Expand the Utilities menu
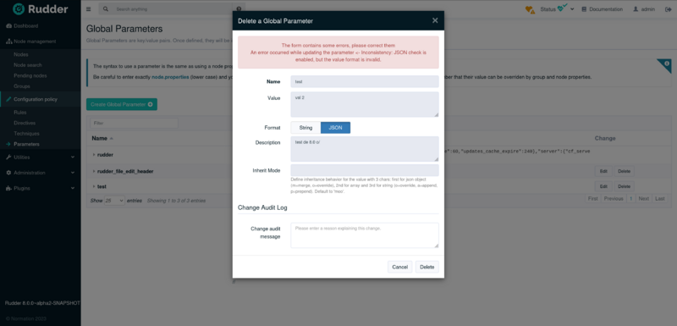677x326 pixels. (x=40, y=157)
